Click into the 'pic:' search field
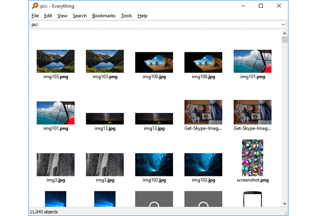 (154, 25)
